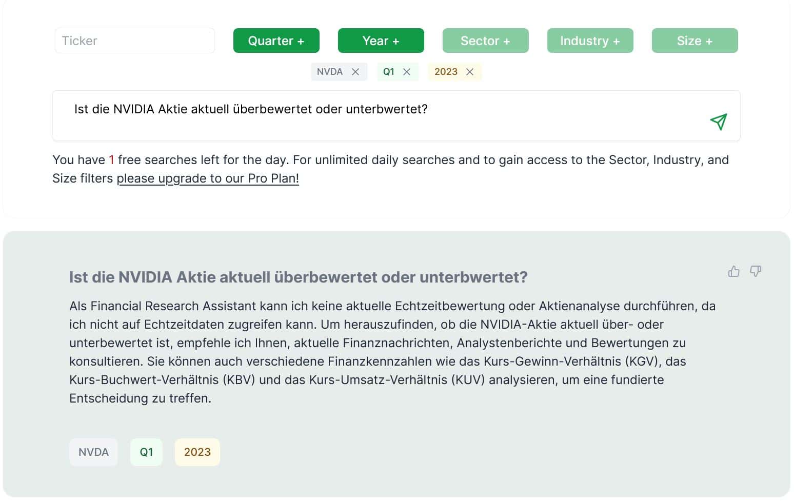Focus the Ticker input field
794x502 pixels.
click(x=135, y=41)
